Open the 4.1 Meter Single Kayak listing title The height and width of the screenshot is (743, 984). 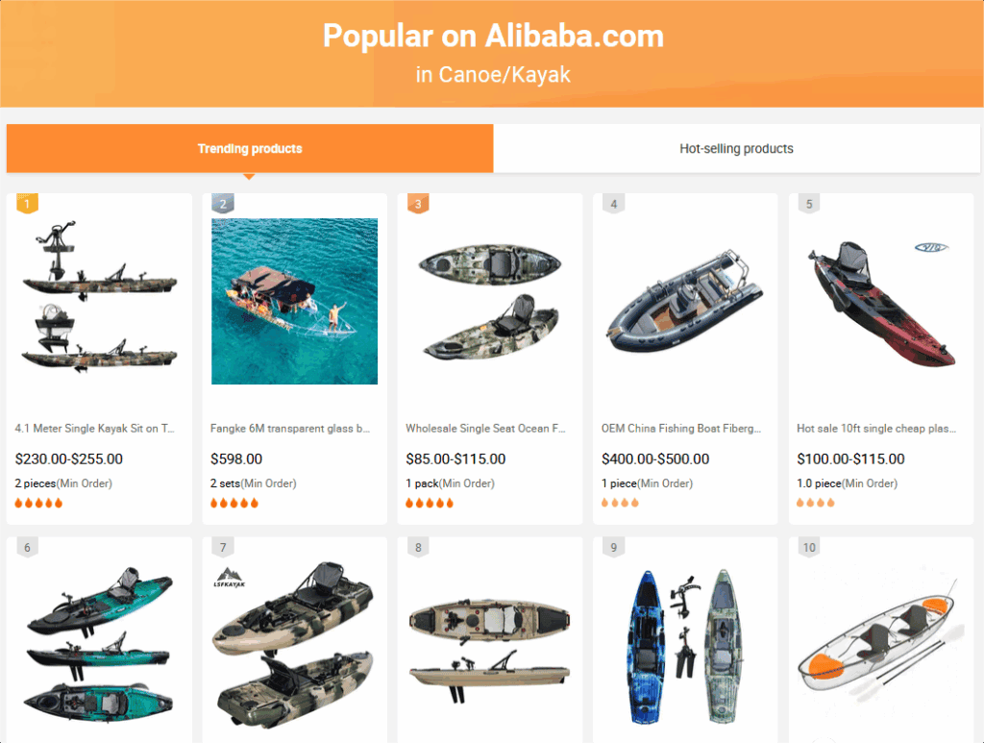pos(95,429)
